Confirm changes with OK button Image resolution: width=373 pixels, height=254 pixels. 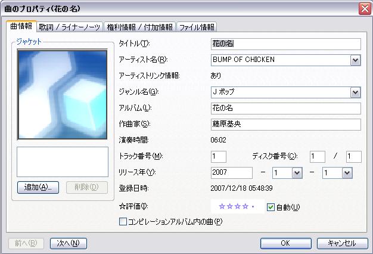coord(285,243)
